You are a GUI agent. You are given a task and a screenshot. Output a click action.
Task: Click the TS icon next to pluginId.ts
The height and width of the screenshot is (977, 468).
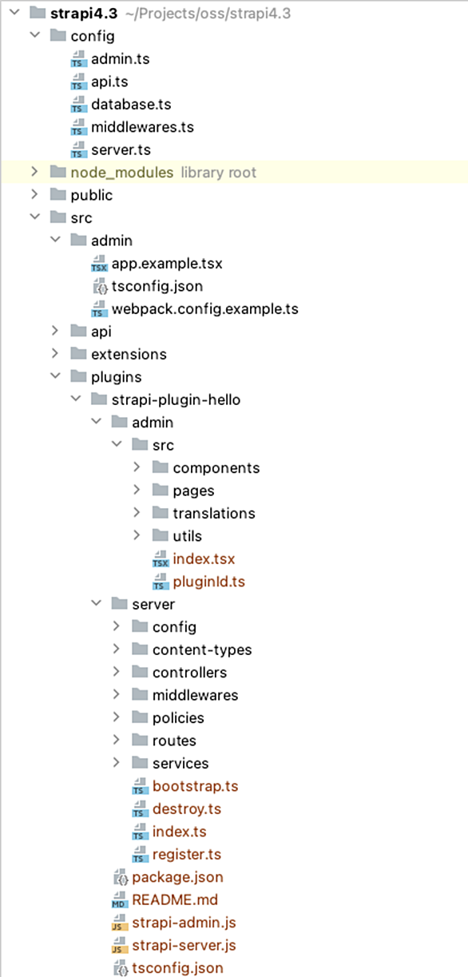pyautogui.click(x=161, y=582)
